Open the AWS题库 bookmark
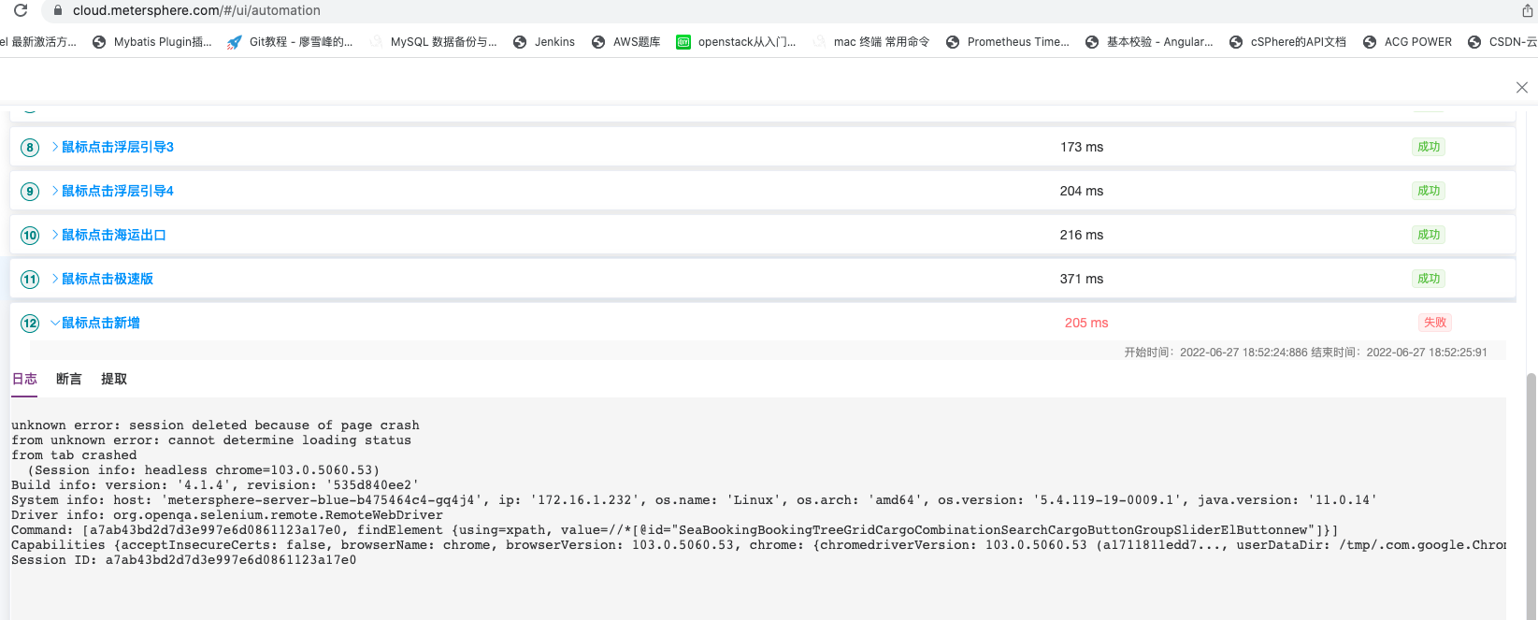The height and width of the screenshot is (620, 1538). click(x=626, y=42)
